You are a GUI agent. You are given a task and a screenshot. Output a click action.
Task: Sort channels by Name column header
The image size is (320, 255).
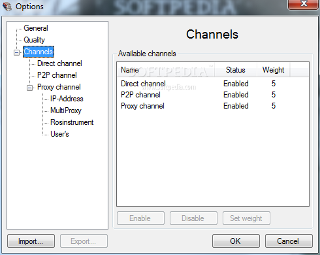[x=165, y=70]
